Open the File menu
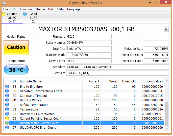The width and height of the screenshot is (173, 136). pos(6,9)
